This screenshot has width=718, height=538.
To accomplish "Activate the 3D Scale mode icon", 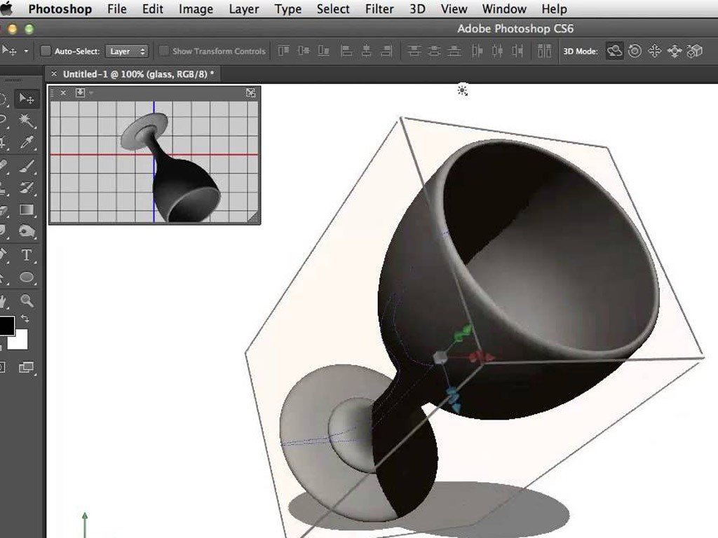I will click(x=695, y=50).
